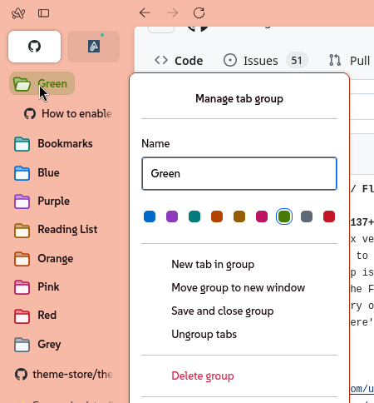Pick the yellow-brown group color
Viewport: 374px width, 403px height.
pyautogui.click(x=239, y=216)
